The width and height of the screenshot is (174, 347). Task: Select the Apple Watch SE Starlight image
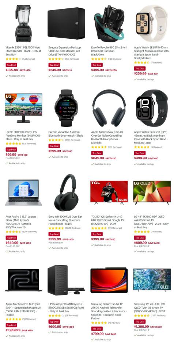point(152,23)
